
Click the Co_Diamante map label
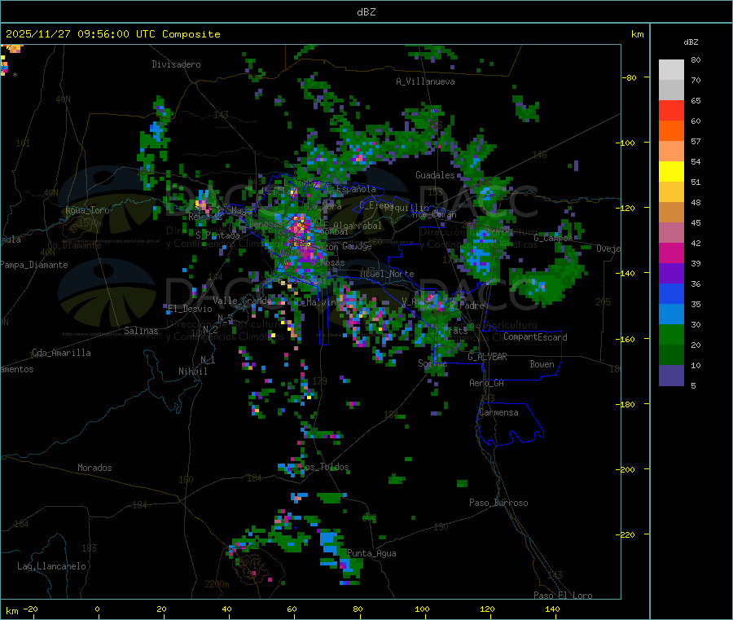point(74,245)
